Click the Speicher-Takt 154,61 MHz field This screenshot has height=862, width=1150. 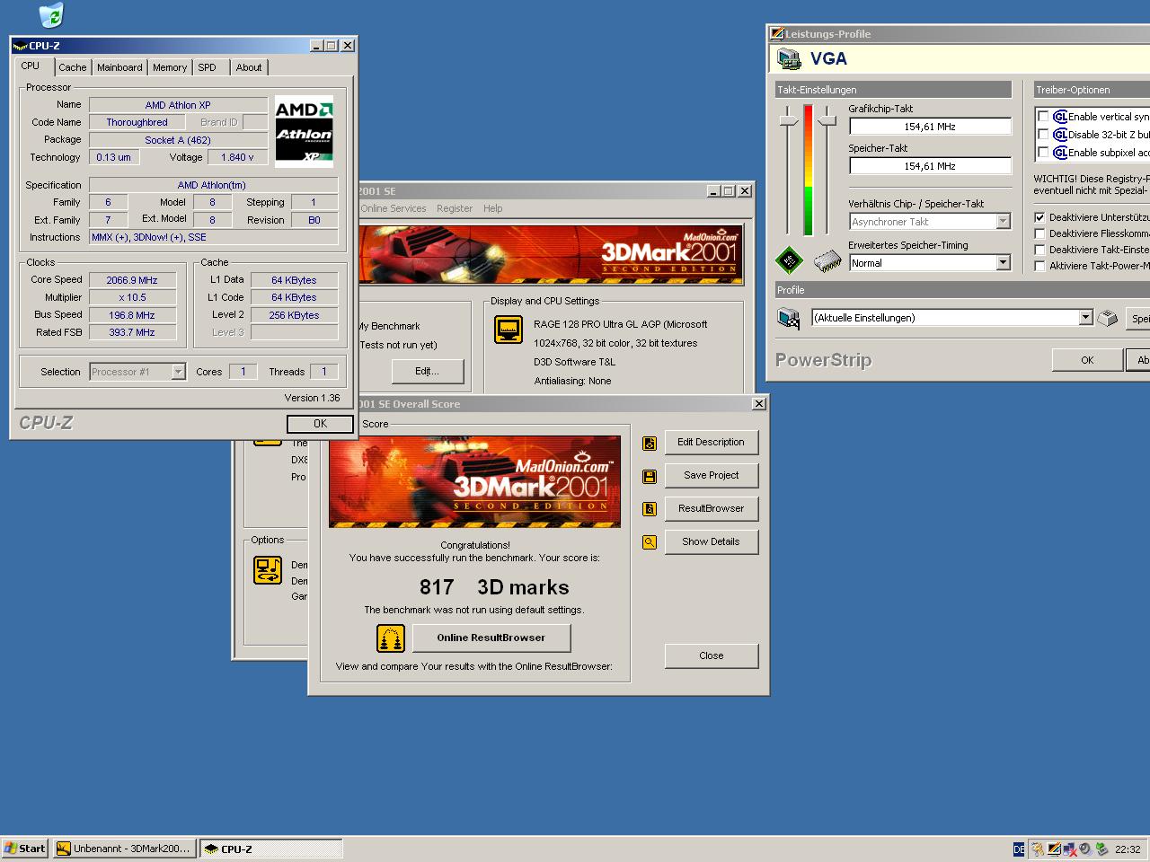click(x=930, y=166)
